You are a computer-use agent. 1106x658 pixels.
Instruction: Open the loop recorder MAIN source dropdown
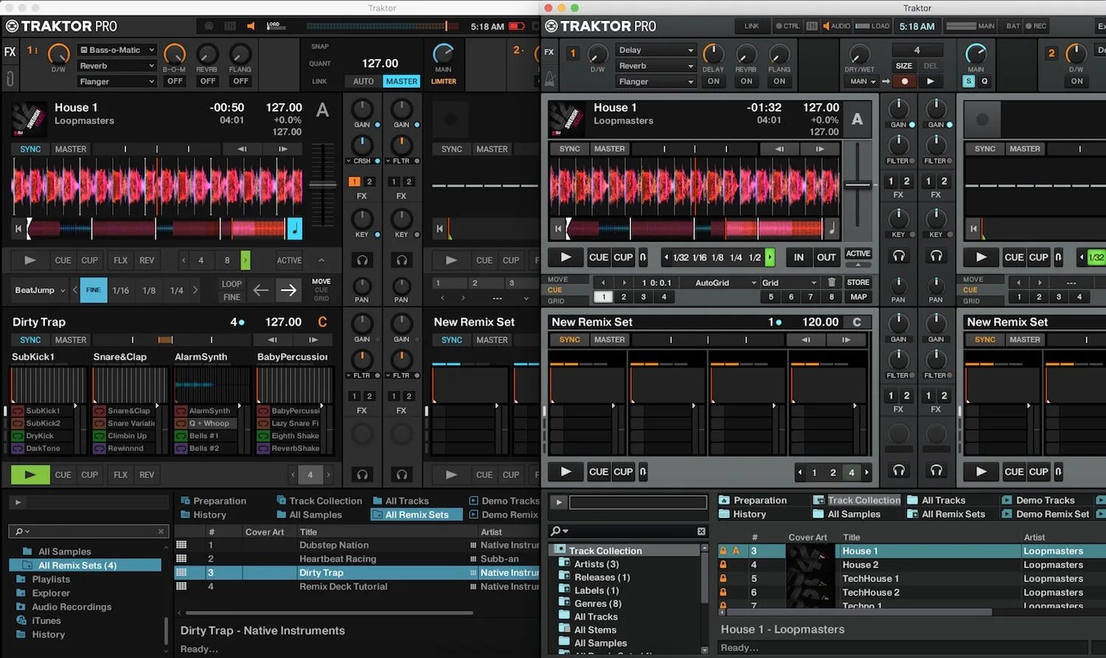[x=863, y=81]
